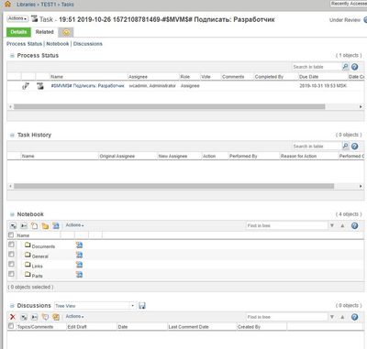Viewport: 367px width, 349px height.
Task: Go to home via the house icon
Action: pos(8,4)
